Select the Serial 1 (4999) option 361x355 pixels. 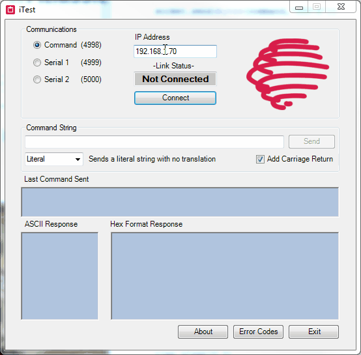pos(37,63)
